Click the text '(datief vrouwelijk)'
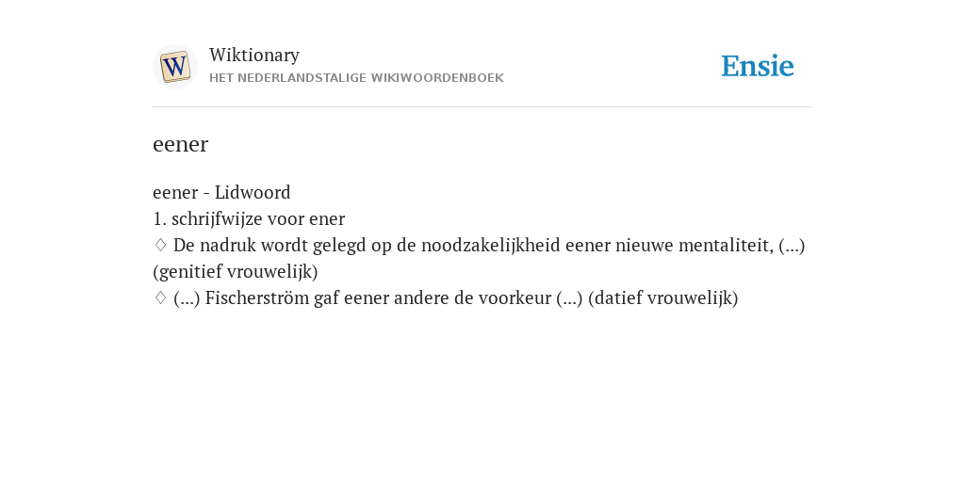The height and width of the screenshot is (482, 965). pyautogui.click(x=662, y=298)
